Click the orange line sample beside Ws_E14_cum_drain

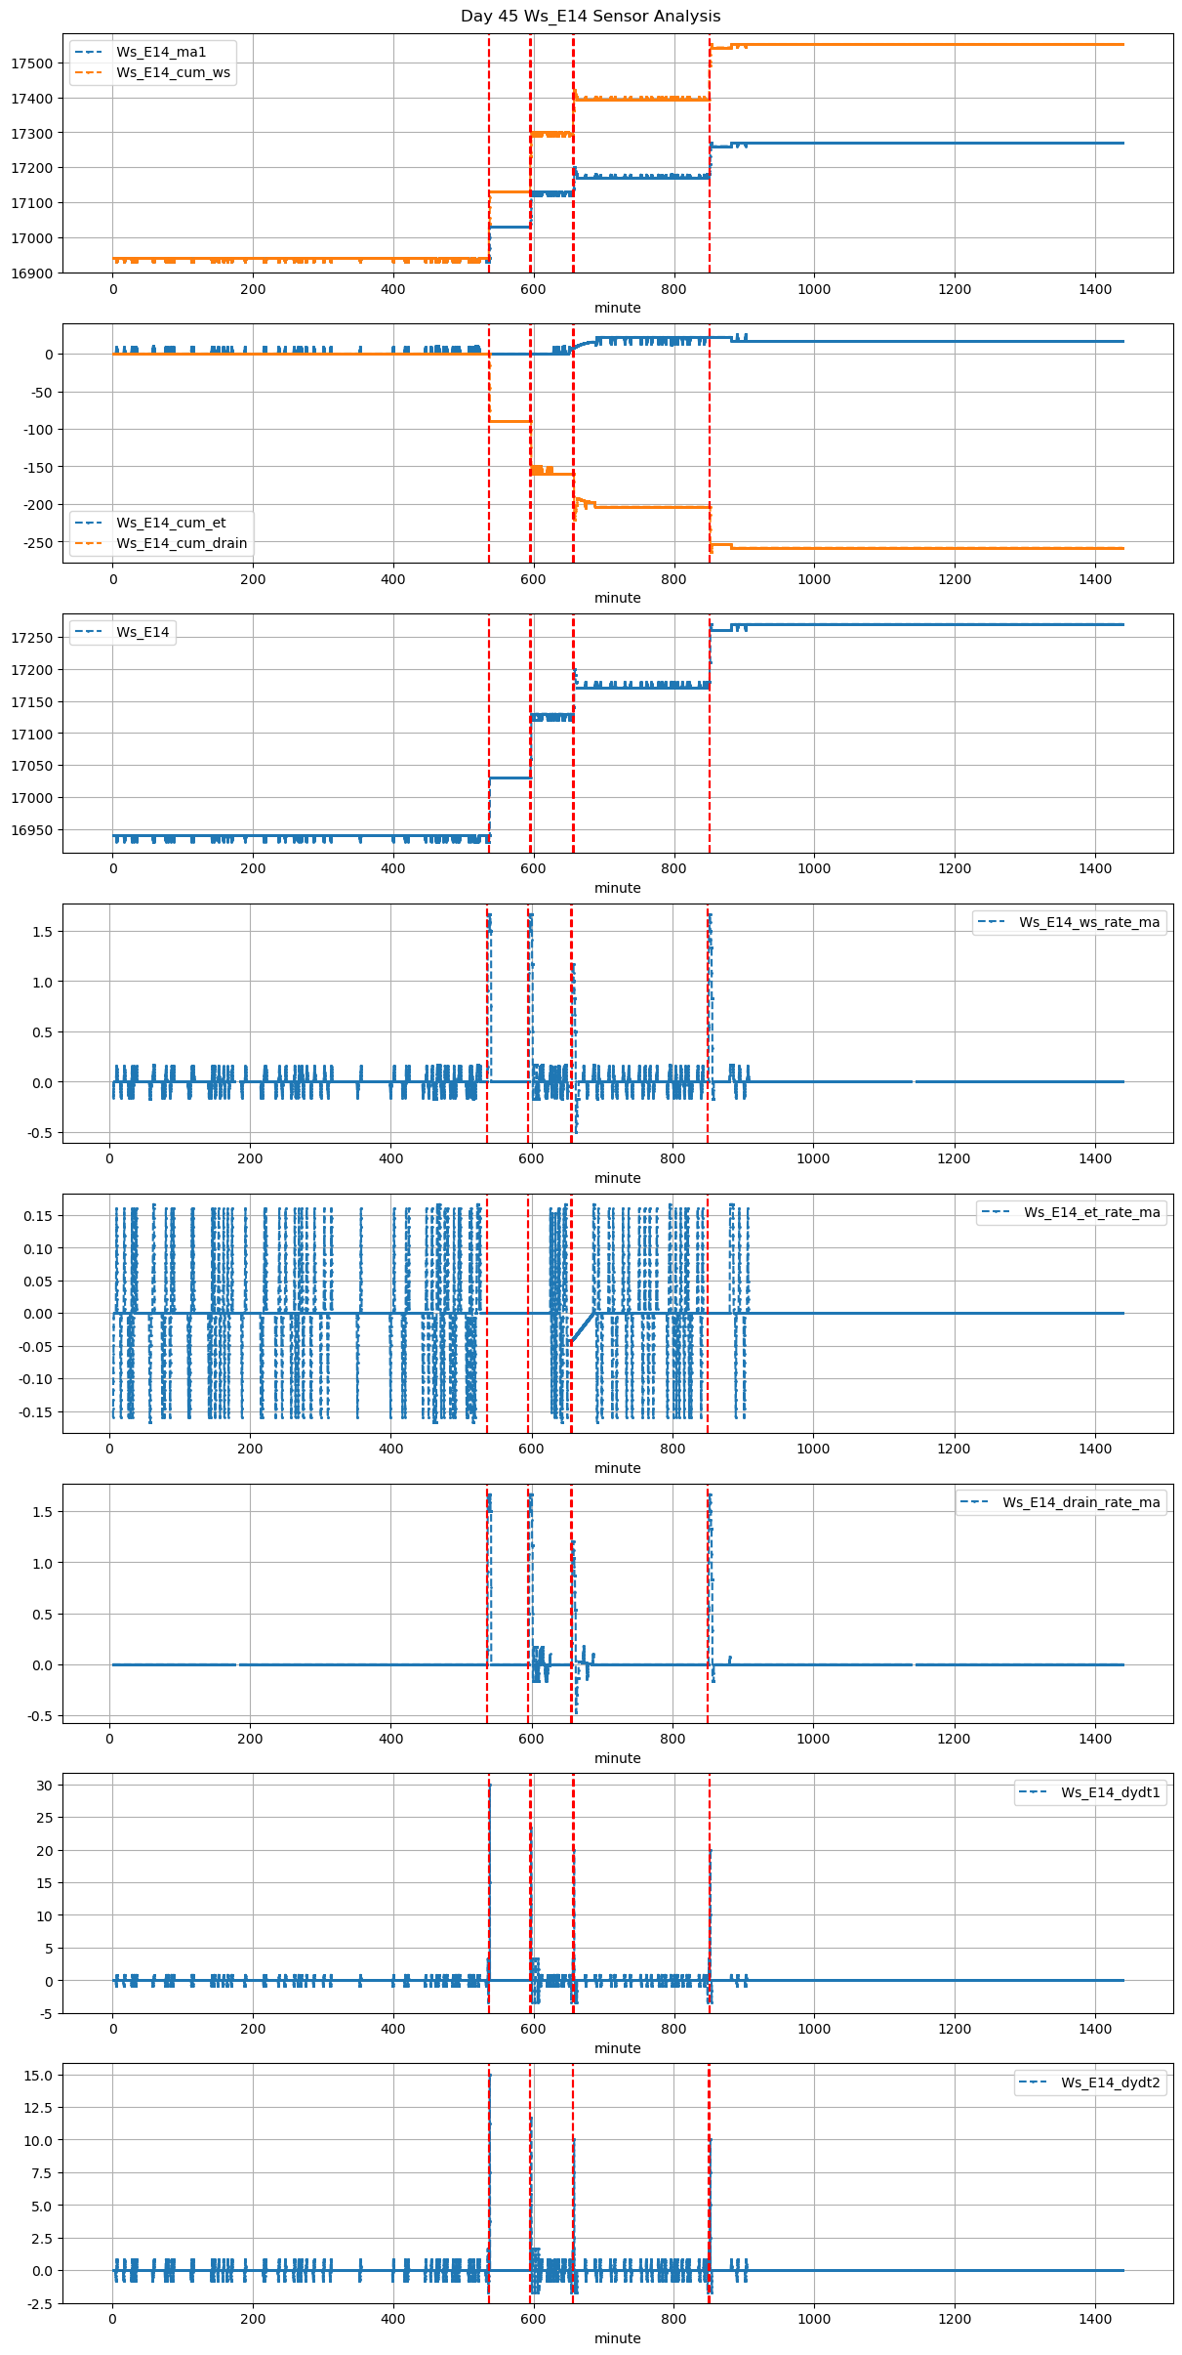coord(90,543)
